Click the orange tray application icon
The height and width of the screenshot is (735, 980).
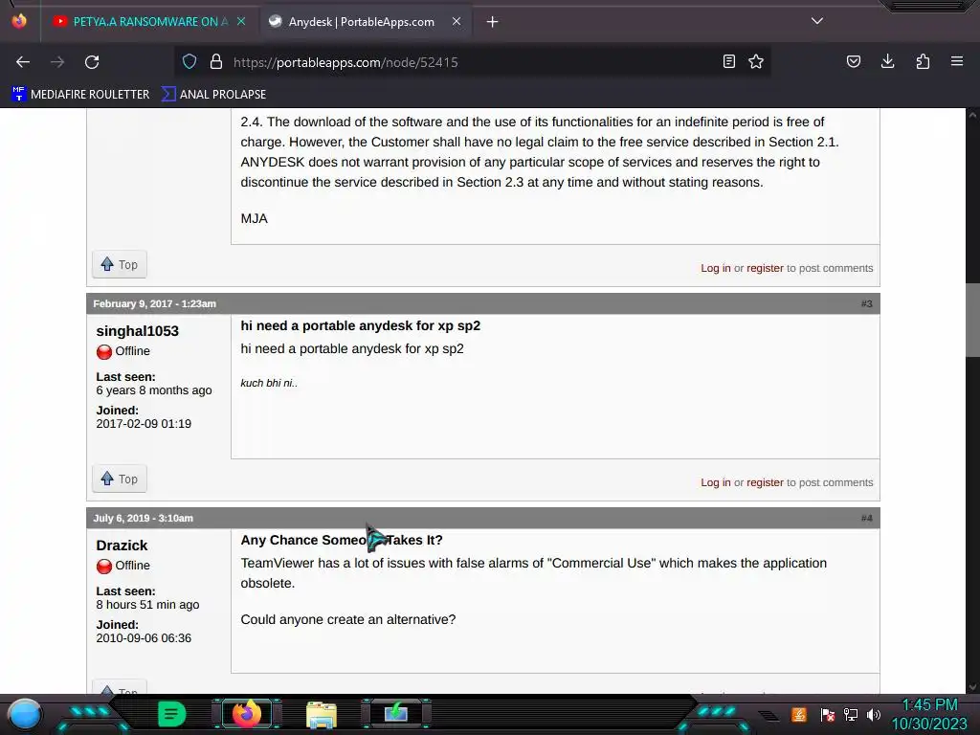click(799, 714)
